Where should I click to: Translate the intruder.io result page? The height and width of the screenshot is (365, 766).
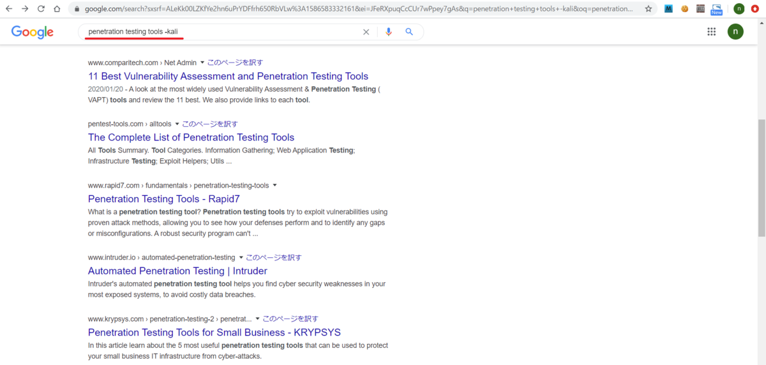click(x=274, y=258)
